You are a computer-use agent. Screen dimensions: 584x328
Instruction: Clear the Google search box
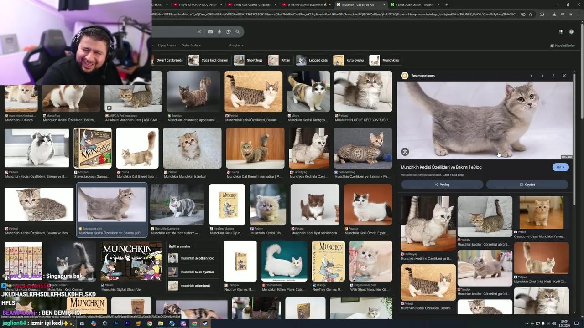click(x=199, y=31)
